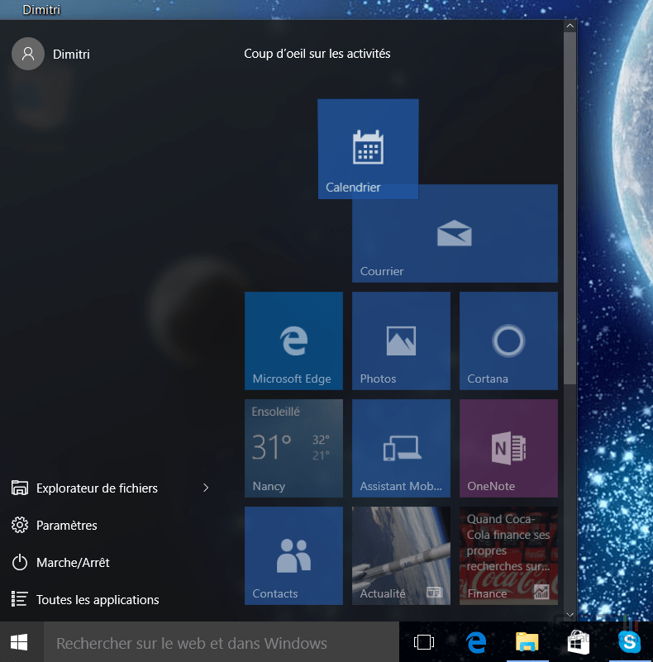Open the Finance Coca-Cola tile

click(508, 555)
